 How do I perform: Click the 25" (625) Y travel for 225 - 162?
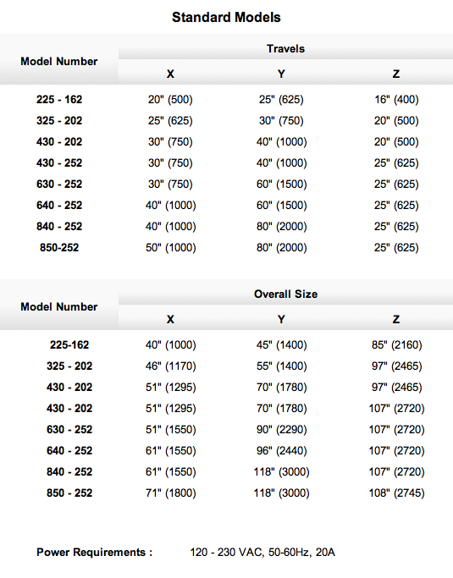tap(281, 100)
